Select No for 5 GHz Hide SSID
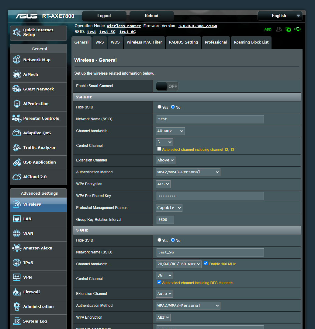The image size is (315, 329). [173, 240]
